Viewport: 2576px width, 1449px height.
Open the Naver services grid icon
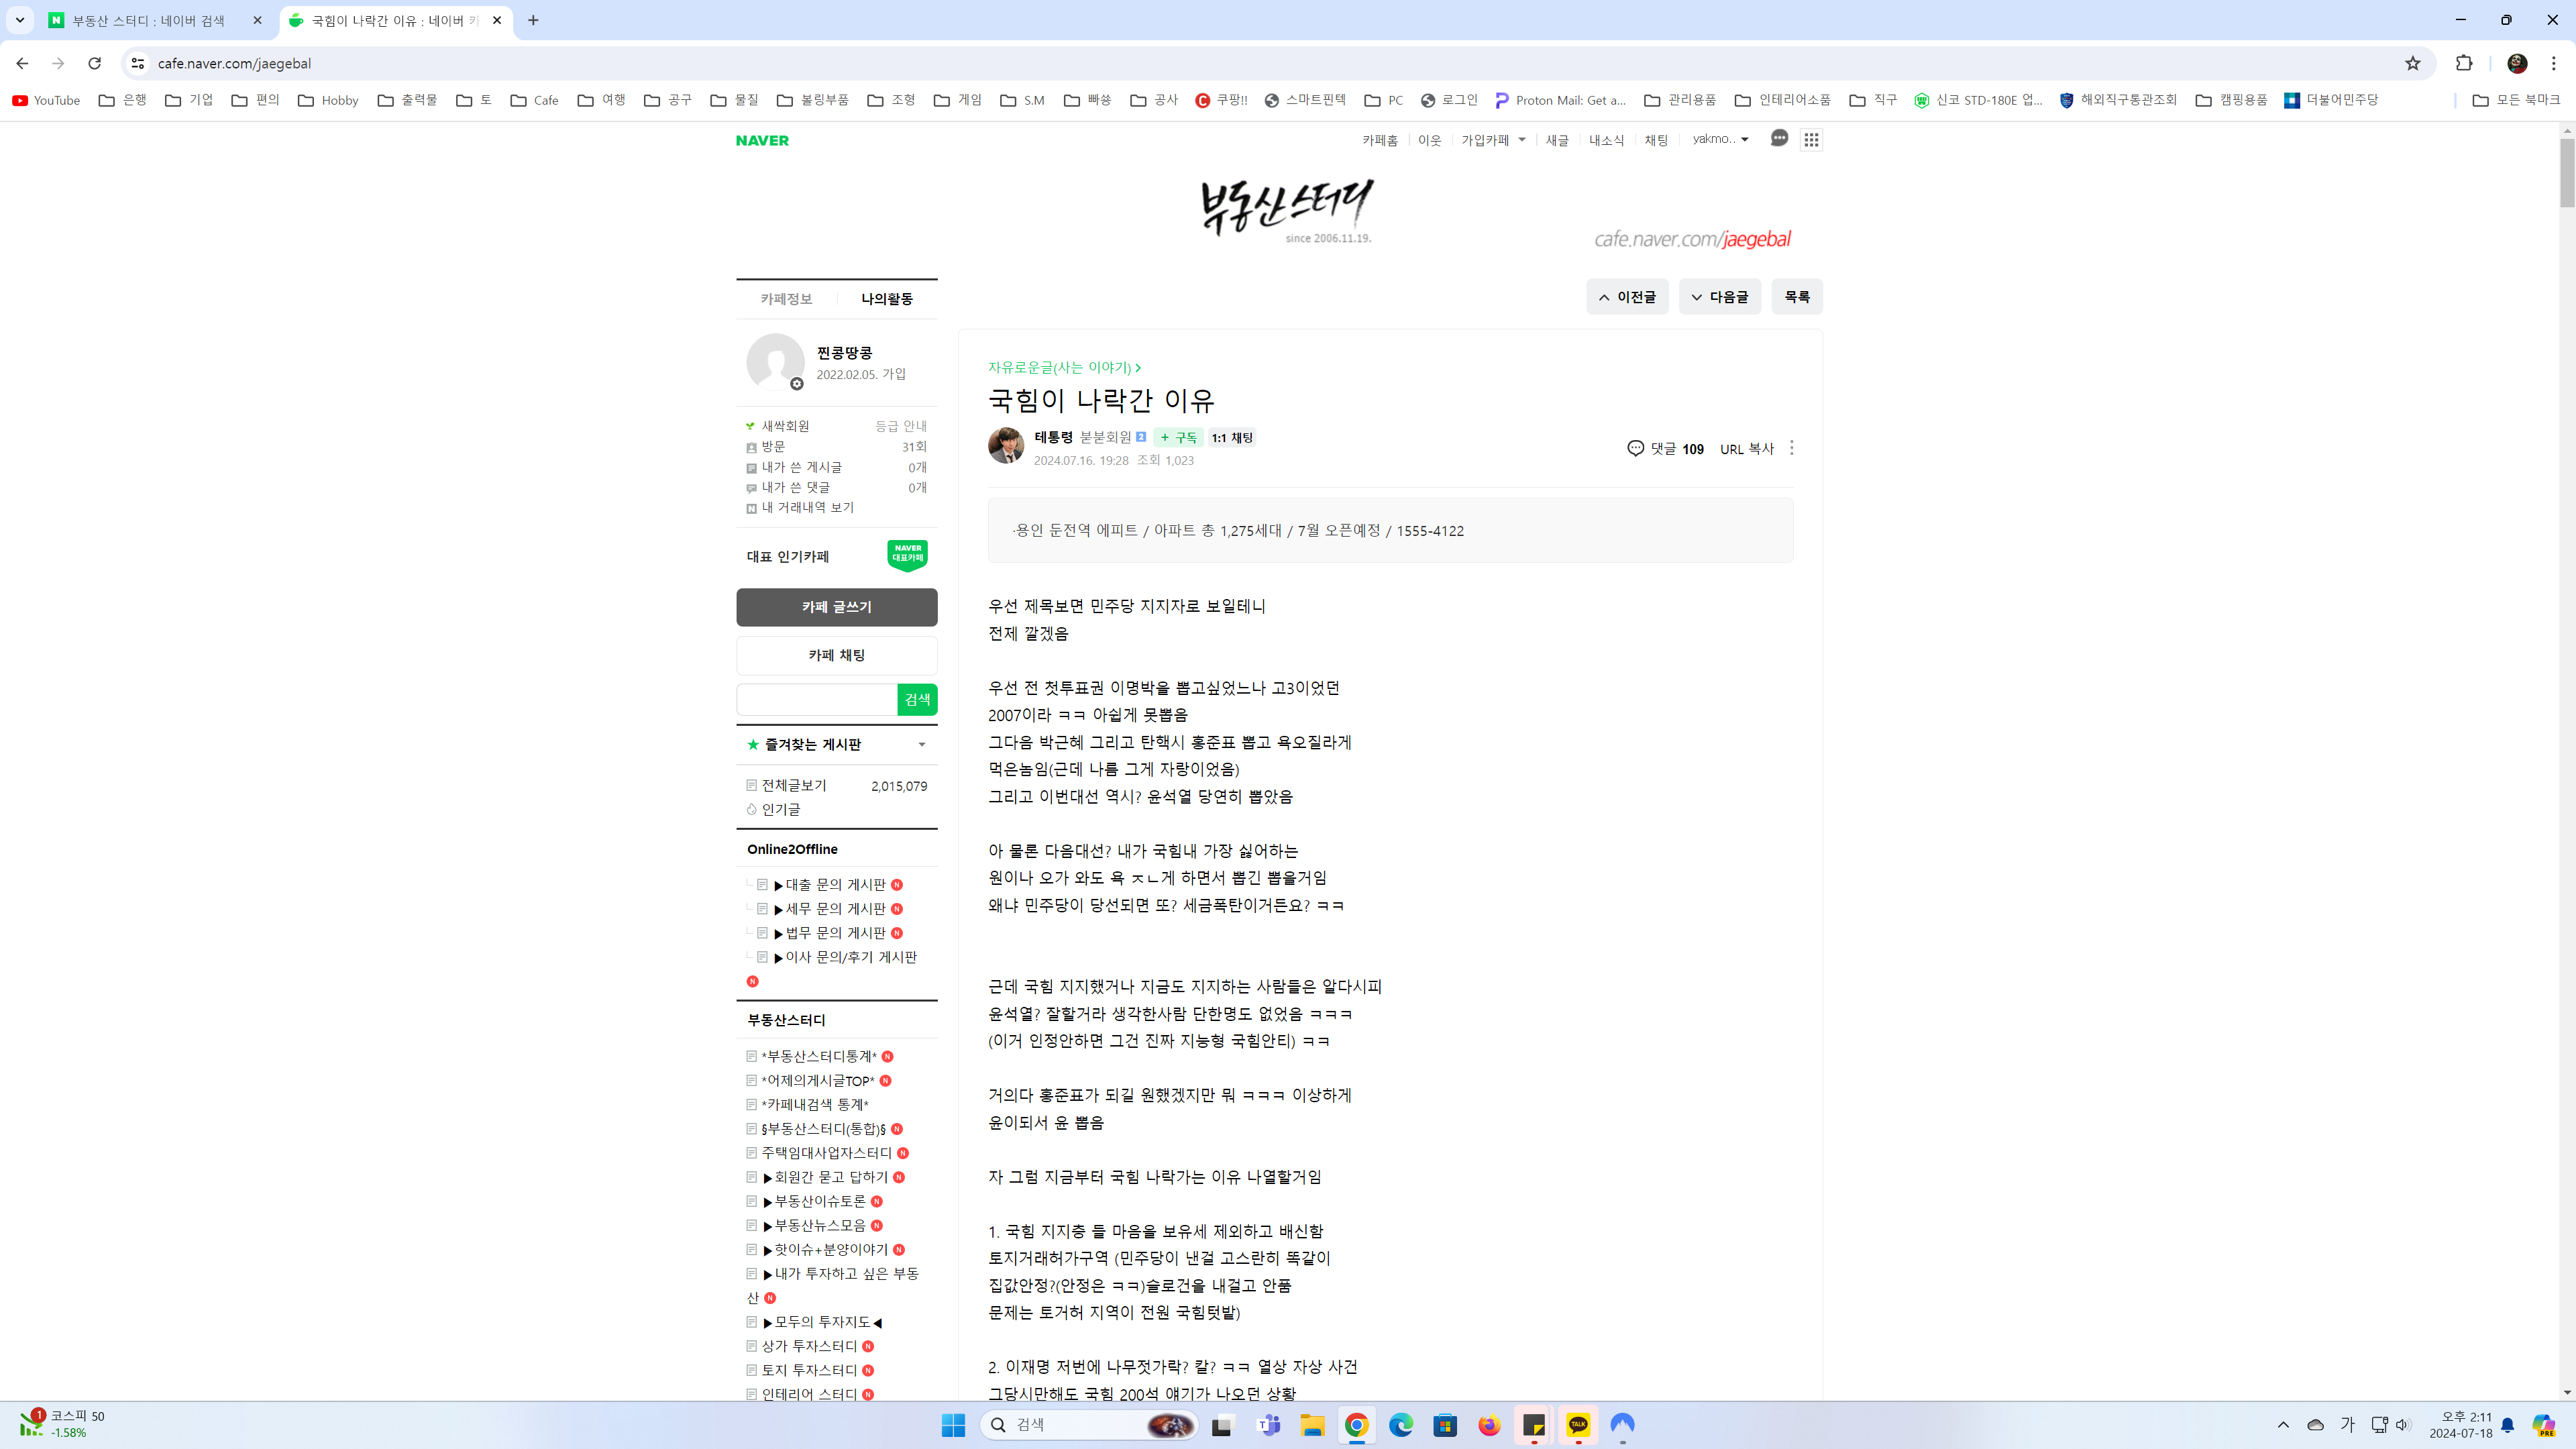tap(1811, 140)
